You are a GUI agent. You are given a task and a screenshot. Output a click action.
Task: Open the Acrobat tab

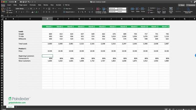click(58, 5)
